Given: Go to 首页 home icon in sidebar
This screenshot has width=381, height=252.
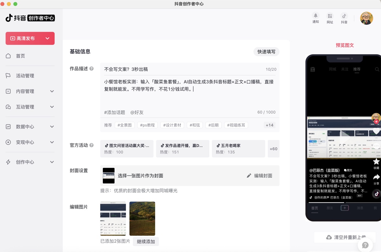Looking at the screenshot, I should tap(8, 56).
